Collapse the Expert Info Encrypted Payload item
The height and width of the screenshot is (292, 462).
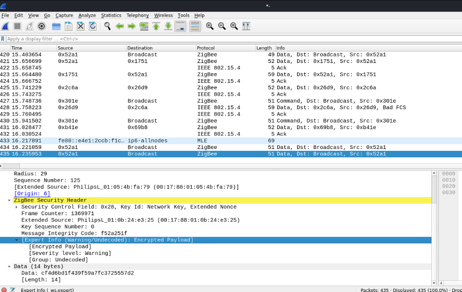[x=17, y=240]
